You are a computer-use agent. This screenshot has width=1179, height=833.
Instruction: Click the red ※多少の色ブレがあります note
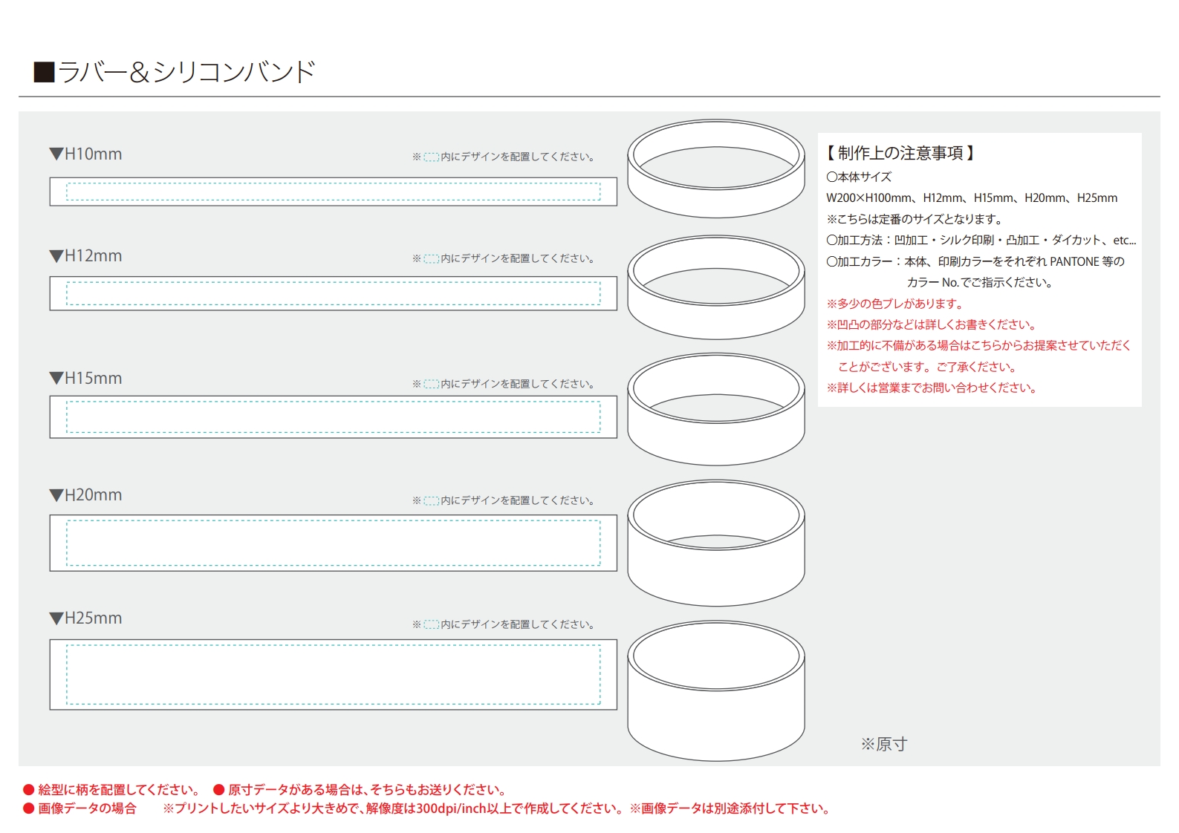(896, 304)
